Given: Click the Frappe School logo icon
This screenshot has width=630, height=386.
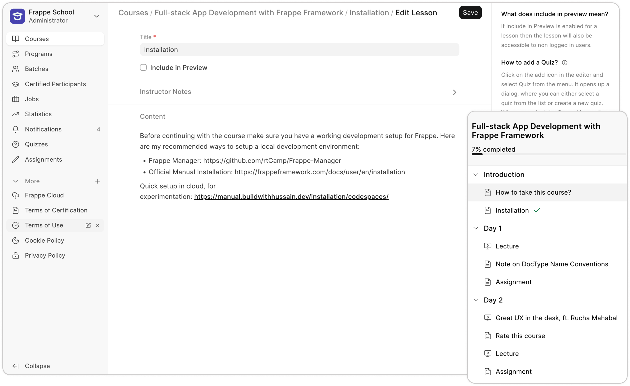Looking at the screenshot, I should (x=17, y=16).
